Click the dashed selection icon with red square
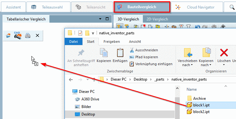This screenshot has width=236, height=119. click(x=143, y=26)
